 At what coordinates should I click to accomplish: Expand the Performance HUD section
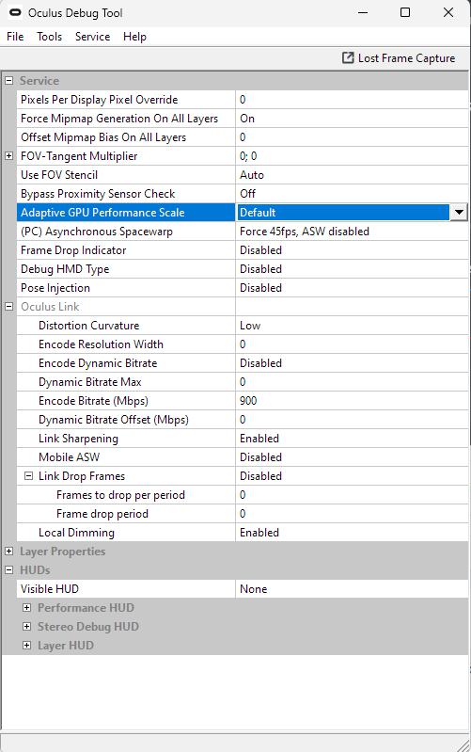tap(27, 608)
